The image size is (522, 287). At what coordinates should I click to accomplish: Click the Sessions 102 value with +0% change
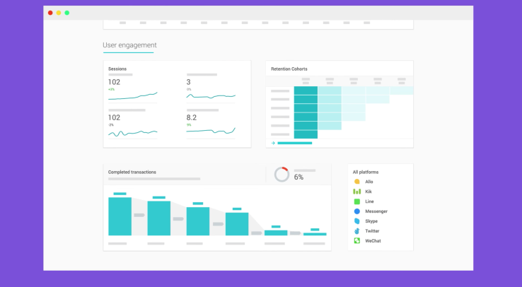pyautogui.click(x=114, y=82)
